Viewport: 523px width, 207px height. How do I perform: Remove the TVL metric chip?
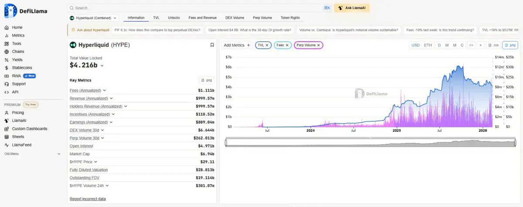coord(267,45)
